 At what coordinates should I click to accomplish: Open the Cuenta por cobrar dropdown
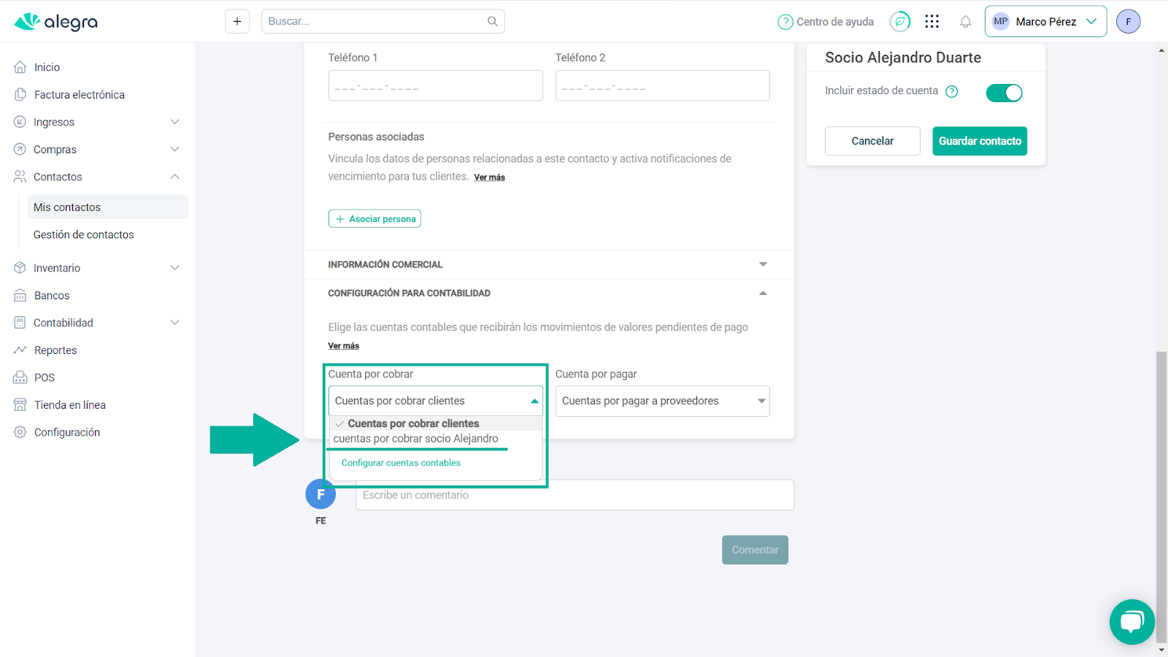[435, 401]
